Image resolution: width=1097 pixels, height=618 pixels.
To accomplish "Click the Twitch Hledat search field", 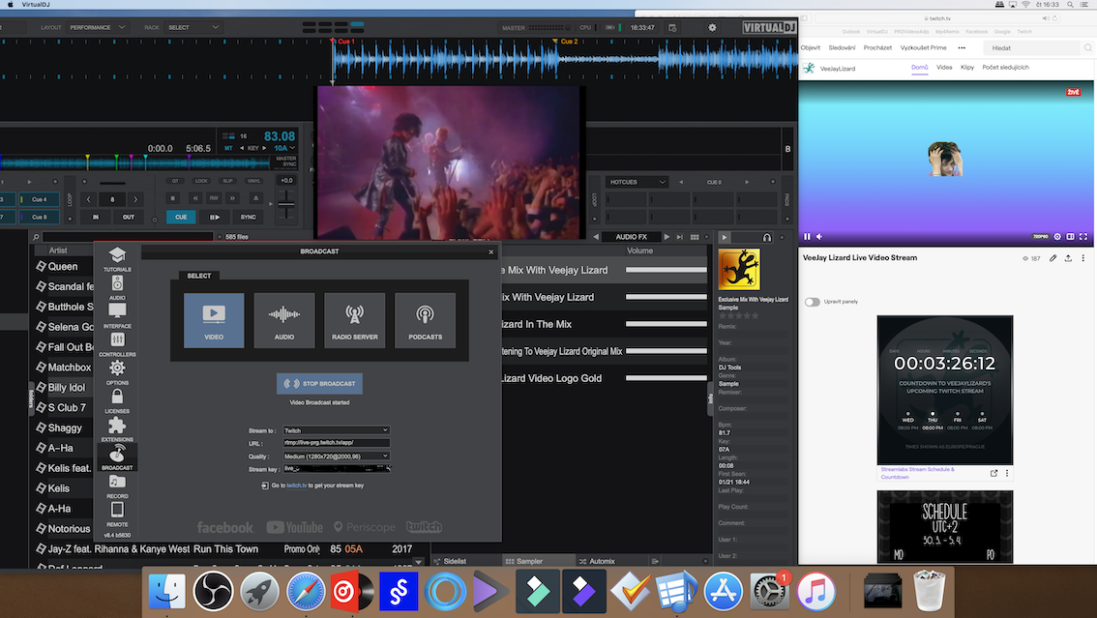I will [x=1032, y=48].
